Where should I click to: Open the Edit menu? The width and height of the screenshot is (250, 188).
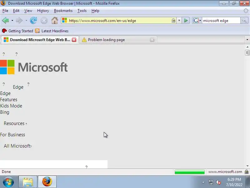pyautogui.click(x=16, y=11)
